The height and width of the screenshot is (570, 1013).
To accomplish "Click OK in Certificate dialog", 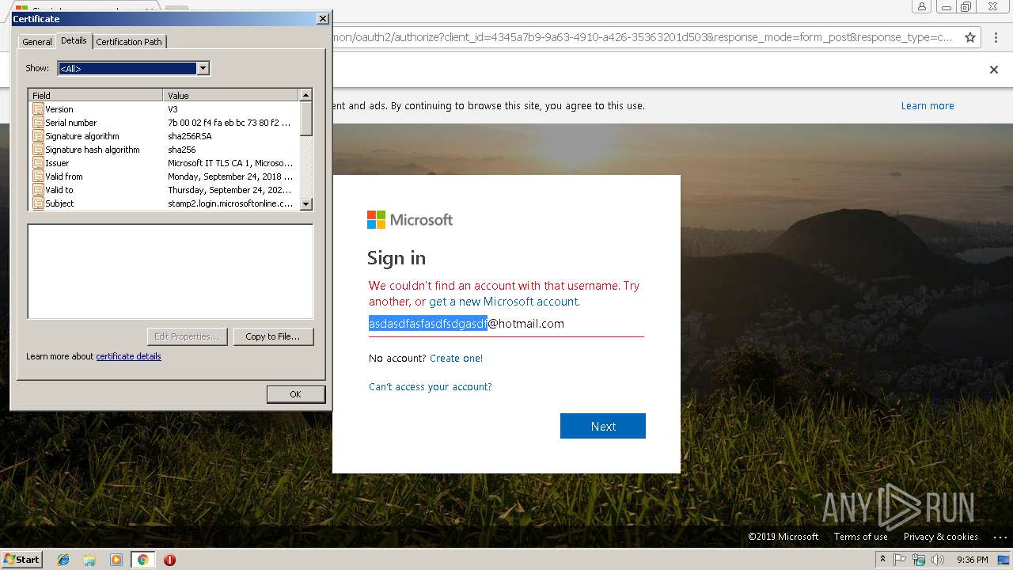I will 295,394.
